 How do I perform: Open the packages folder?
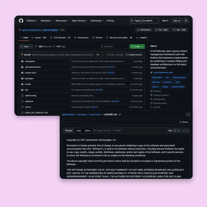pos(29,78)
